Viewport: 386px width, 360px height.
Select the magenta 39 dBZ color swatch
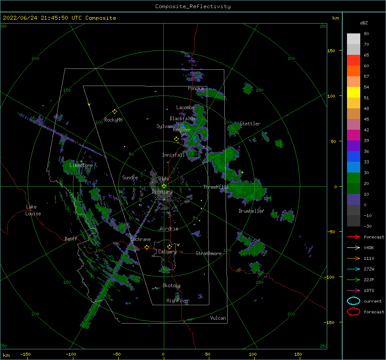(353, 135)
